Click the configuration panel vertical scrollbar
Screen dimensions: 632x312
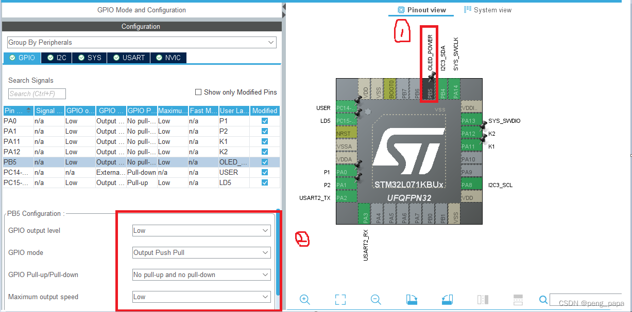pos(279,252)
